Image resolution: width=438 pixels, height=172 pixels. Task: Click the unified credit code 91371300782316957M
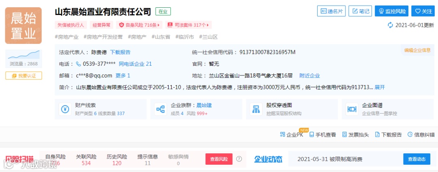click(267, 52)
